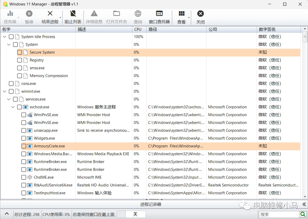Check the System Idle Process checkbox
The width and height of the screenshot is (308, 219).
(11, 37)
